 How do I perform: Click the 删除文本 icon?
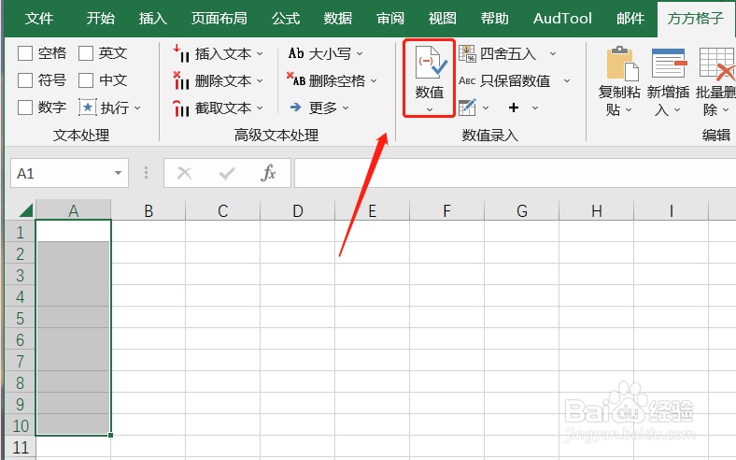pos(181,80)
